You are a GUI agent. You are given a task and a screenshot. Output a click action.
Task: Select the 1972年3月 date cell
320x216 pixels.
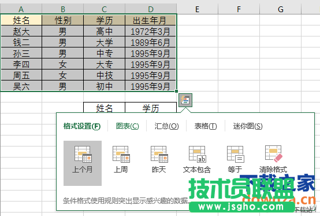tap(151, 31)
